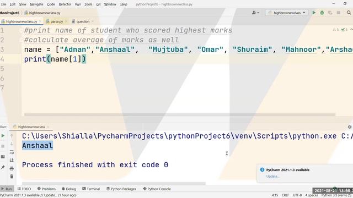This screenshot has height=198, width=353.
Task: Click the Update... link in notification
Action: pyautogui.click(x=273, y=177)
